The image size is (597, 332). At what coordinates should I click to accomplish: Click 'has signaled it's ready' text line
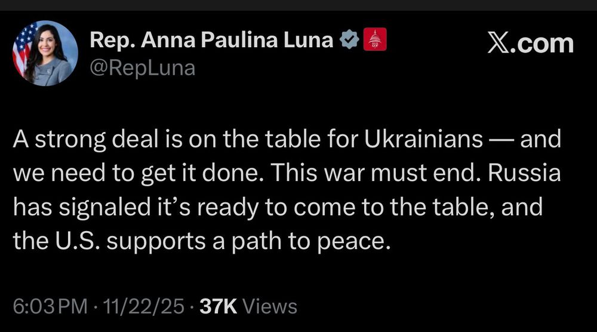(136, 208)
